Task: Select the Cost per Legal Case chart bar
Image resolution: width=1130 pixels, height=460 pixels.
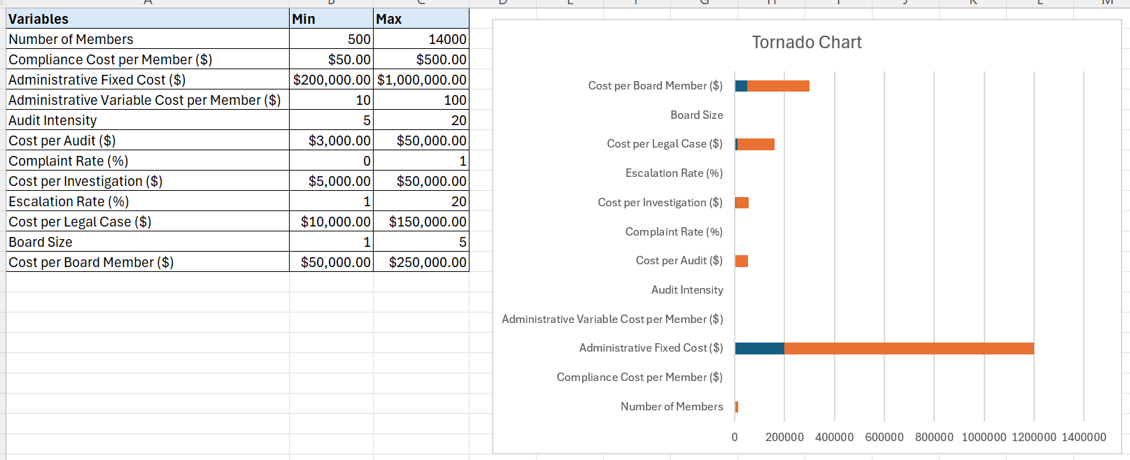Action: tap(756, 144)
